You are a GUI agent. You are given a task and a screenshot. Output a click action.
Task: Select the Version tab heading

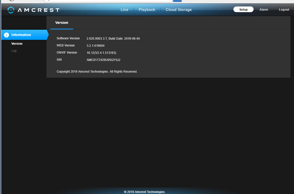pos(62,23)
